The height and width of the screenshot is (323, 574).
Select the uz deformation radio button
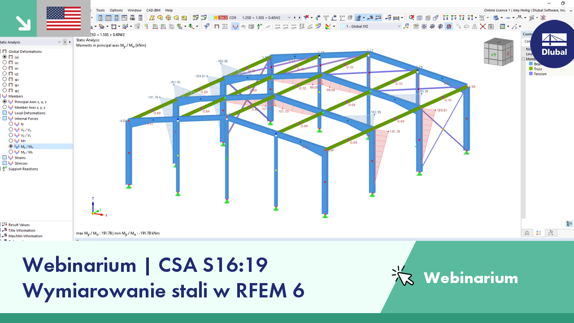point(5,74)
